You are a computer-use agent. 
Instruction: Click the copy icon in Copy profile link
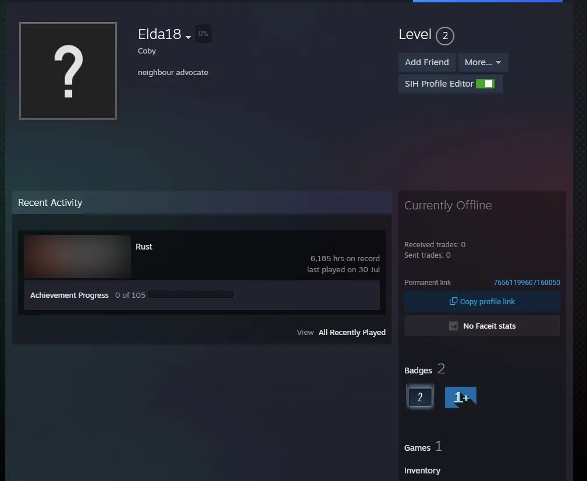(453, 301)
